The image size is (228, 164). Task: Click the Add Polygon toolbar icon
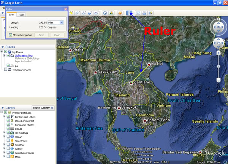click(x=78, y=13)
